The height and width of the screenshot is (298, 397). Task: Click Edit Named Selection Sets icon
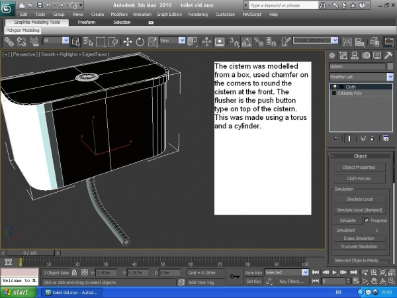point(286,42)
